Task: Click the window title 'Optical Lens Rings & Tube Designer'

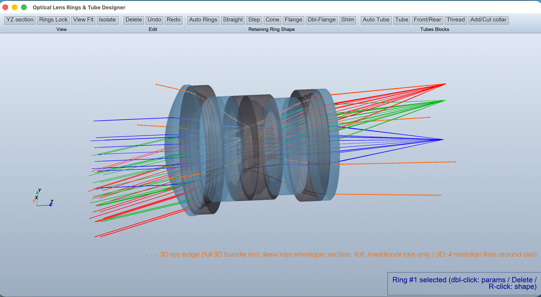Action: [79, 8]
